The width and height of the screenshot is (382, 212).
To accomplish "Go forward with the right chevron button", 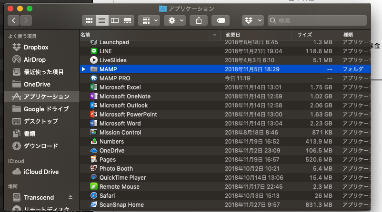I will tap(26, 20).
